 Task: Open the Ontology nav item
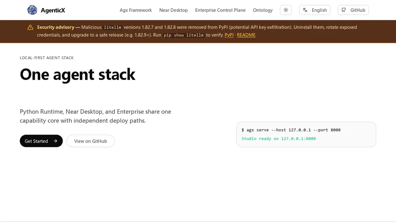(263, 10)
